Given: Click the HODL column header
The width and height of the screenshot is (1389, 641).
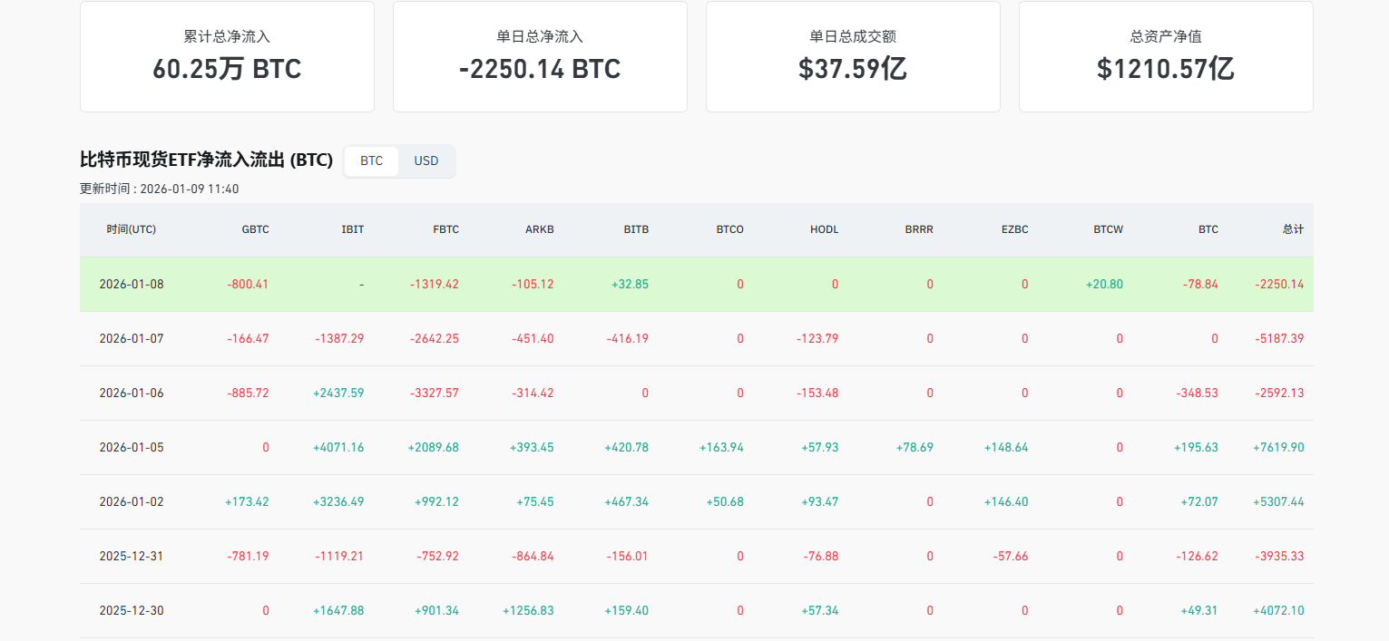Looking at the screenshot, I should 824,229.
